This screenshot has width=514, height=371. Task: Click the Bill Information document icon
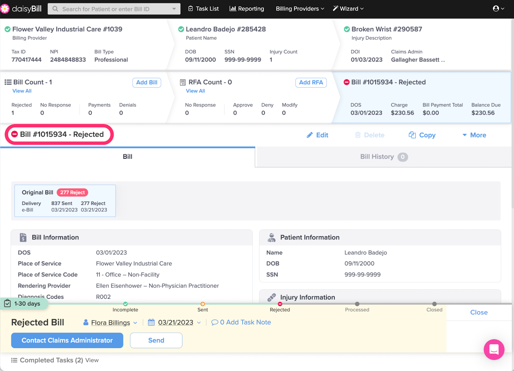[23, 237]
